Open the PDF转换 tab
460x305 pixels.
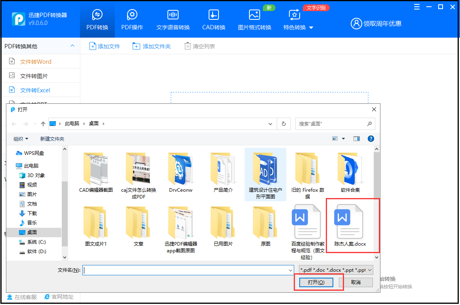(x=97, y=19)
